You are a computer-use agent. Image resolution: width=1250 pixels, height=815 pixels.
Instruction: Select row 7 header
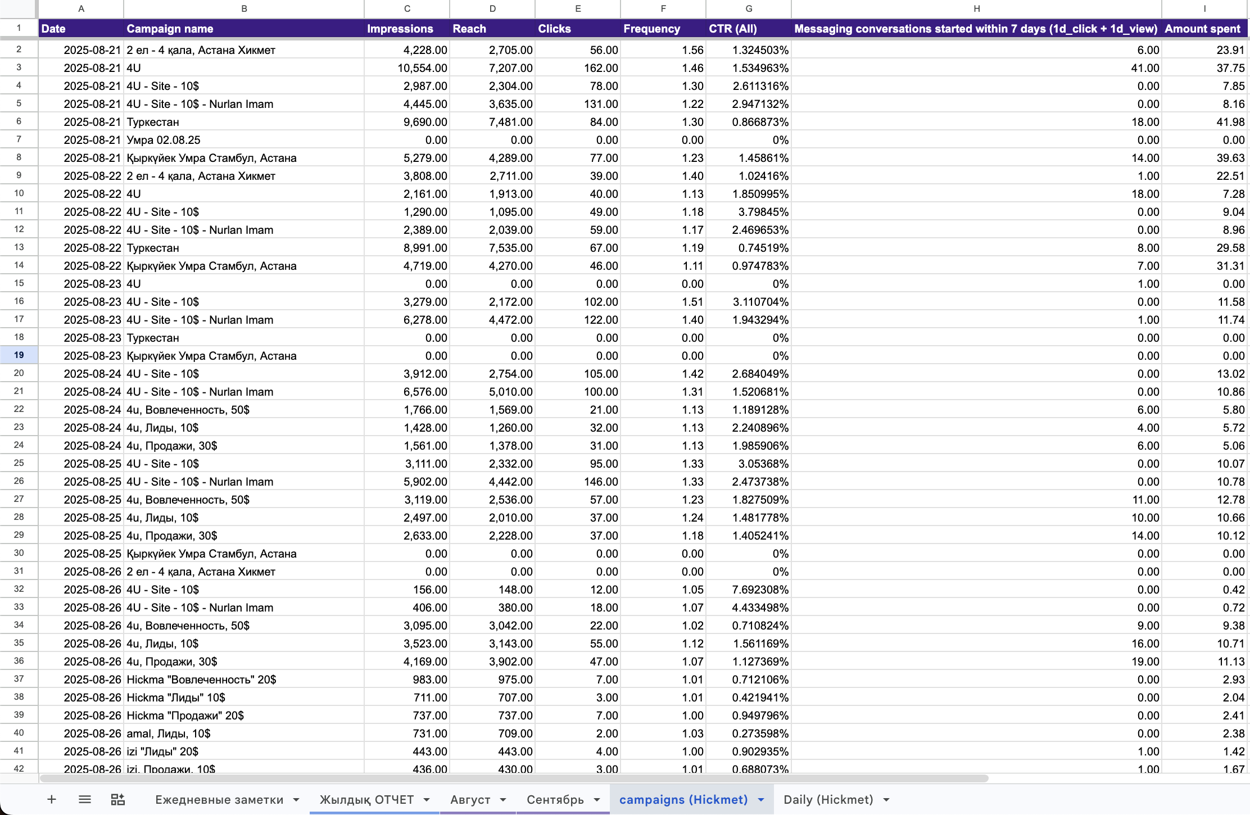(19, 139)
